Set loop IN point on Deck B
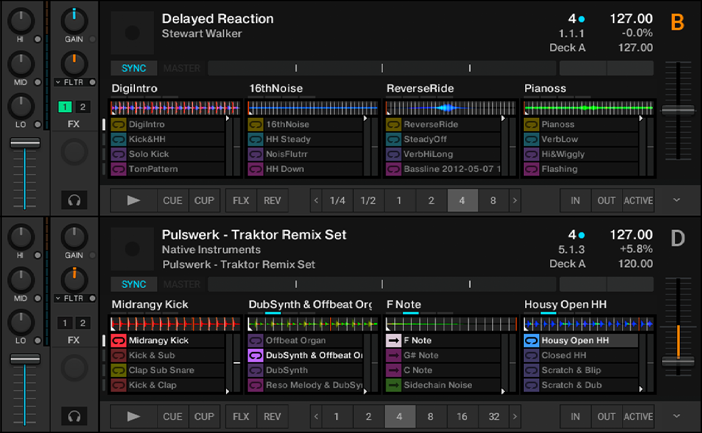 click(575, 200)
